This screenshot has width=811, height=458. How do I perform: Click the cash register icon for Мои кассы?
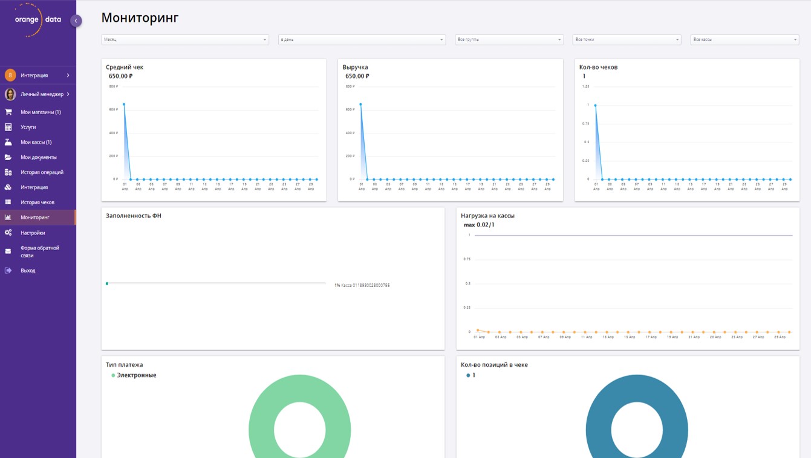click(x=8, y=142)
